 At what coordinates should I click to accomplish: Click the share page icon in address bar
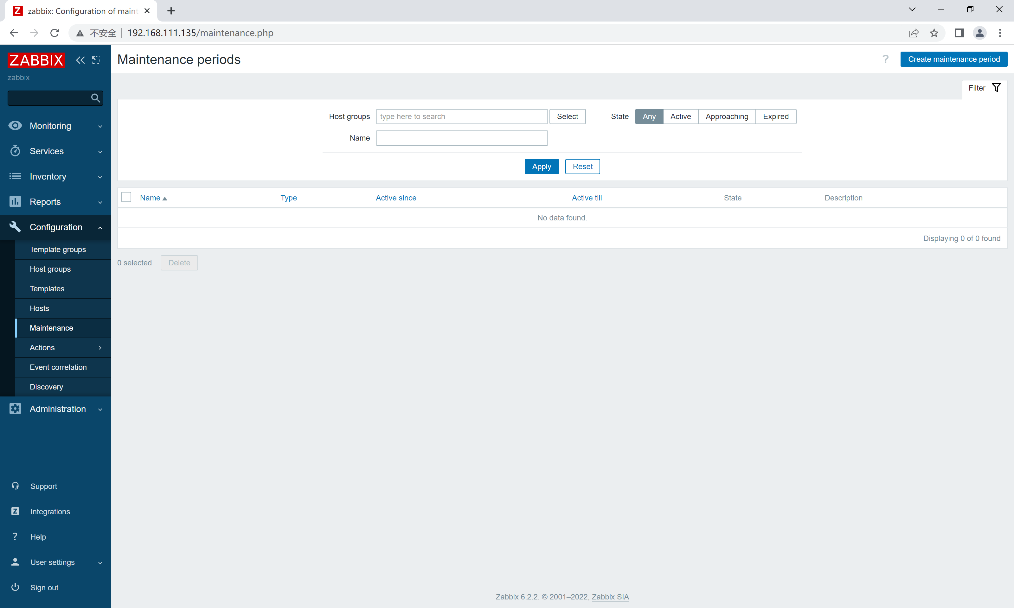point(914,33)
